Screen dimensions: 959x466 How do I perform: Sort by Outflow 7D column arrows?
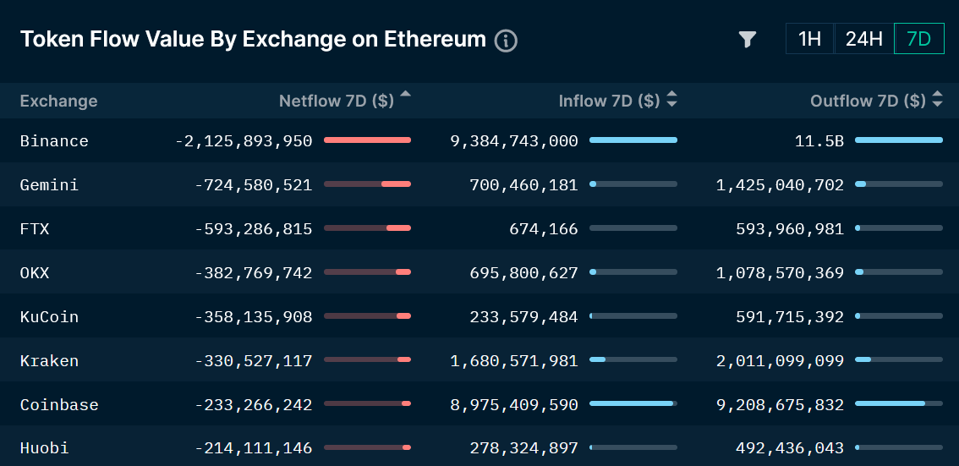coord(937,101)
